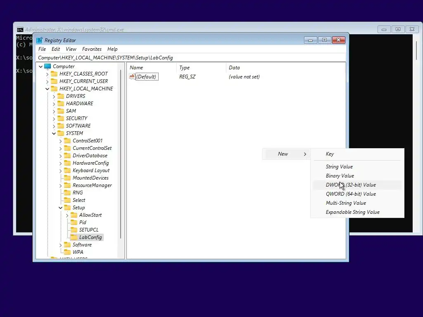
Task: Click the WPA folder icon
Action: 67,252
